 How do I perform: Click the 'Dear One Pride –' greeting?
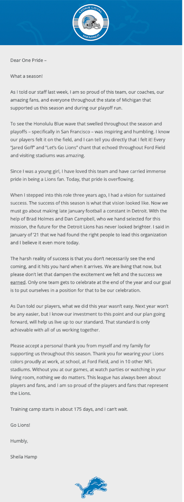(28, 60)
